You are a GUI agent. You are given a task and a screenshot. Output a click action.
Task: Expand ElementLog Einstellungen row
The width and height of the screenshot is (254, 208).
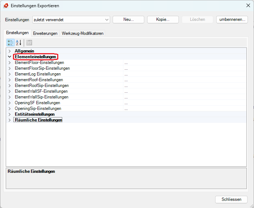point(10,74)
